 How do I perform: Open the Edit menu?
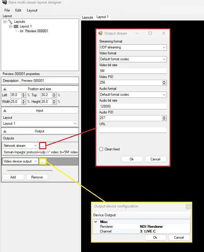[18, 10]
